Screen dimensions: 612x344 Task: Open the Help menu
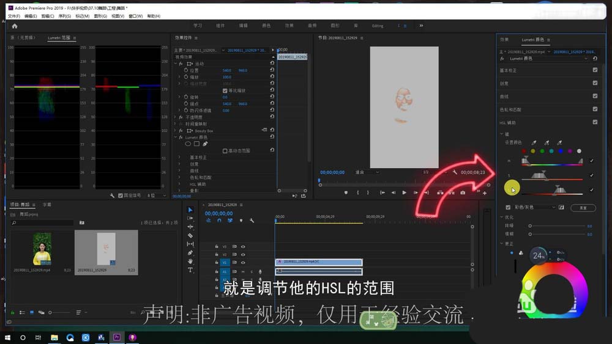(x=154, y=16)
